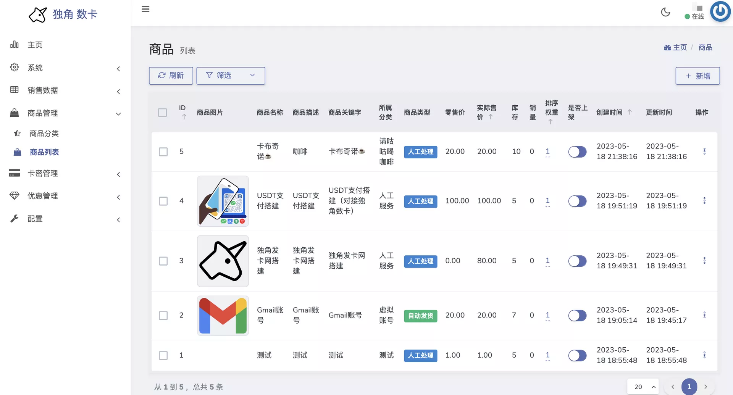Open the 主页 sidebar item
Screen dimensions: 733x395
click(x=35, y=45)
